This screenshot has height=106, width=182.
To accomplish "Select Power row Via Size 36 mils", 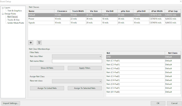I will [94, 19].
